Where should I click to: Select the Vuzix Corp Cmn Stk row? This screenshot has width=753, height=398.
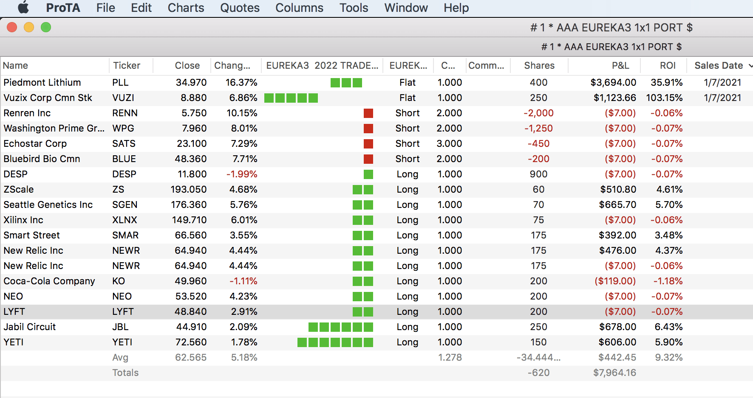tap(376, 98)
